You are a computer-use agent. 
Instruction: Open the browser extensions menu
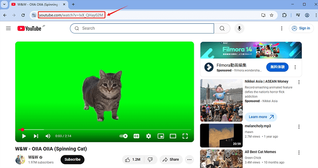[284, 15]
